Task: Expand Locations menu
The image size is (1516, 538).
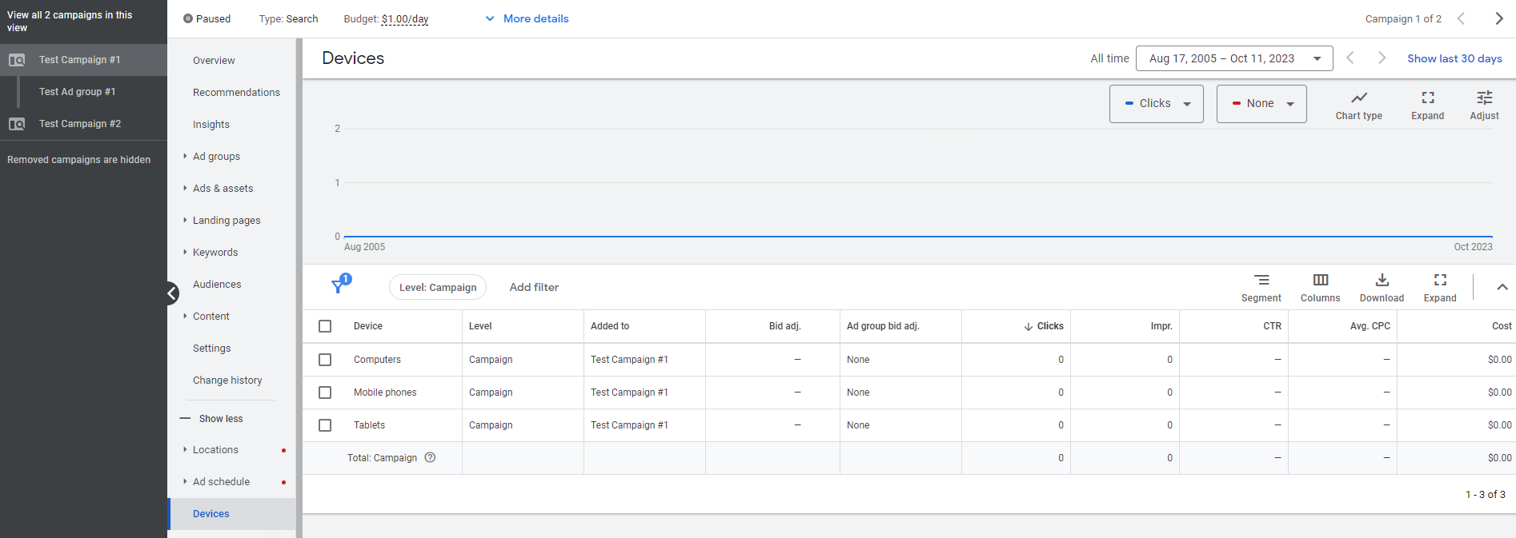Action: tap(185, 449)
